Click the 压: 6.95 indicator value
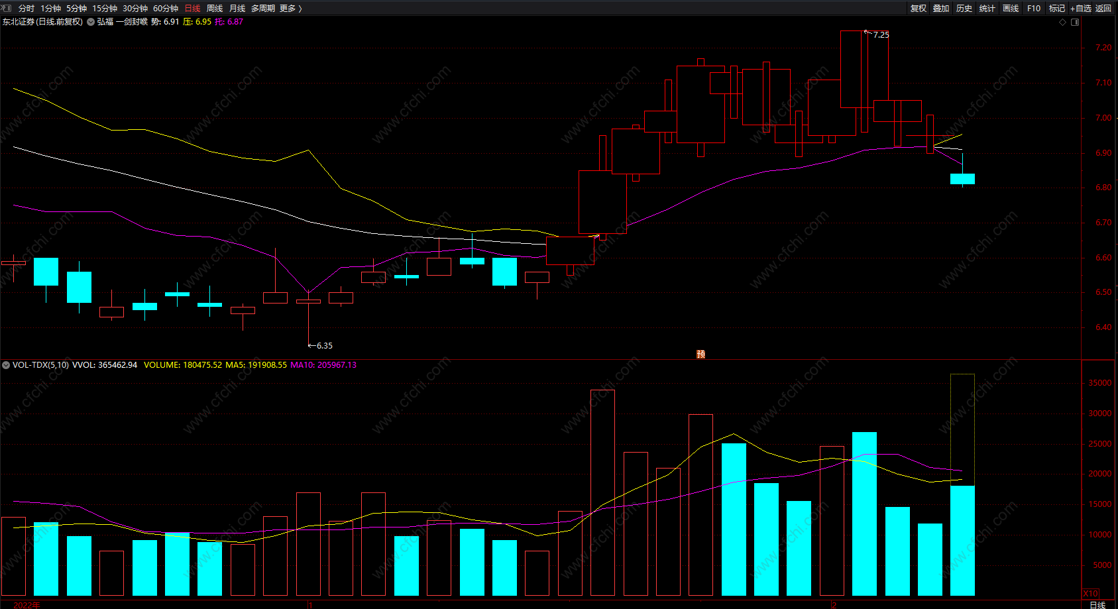 point(197,22)
